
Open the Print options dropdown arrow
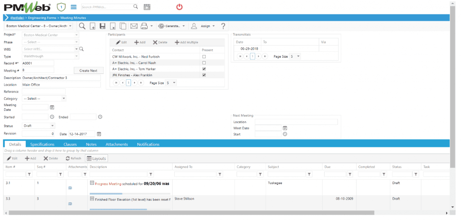pos(151,26)
